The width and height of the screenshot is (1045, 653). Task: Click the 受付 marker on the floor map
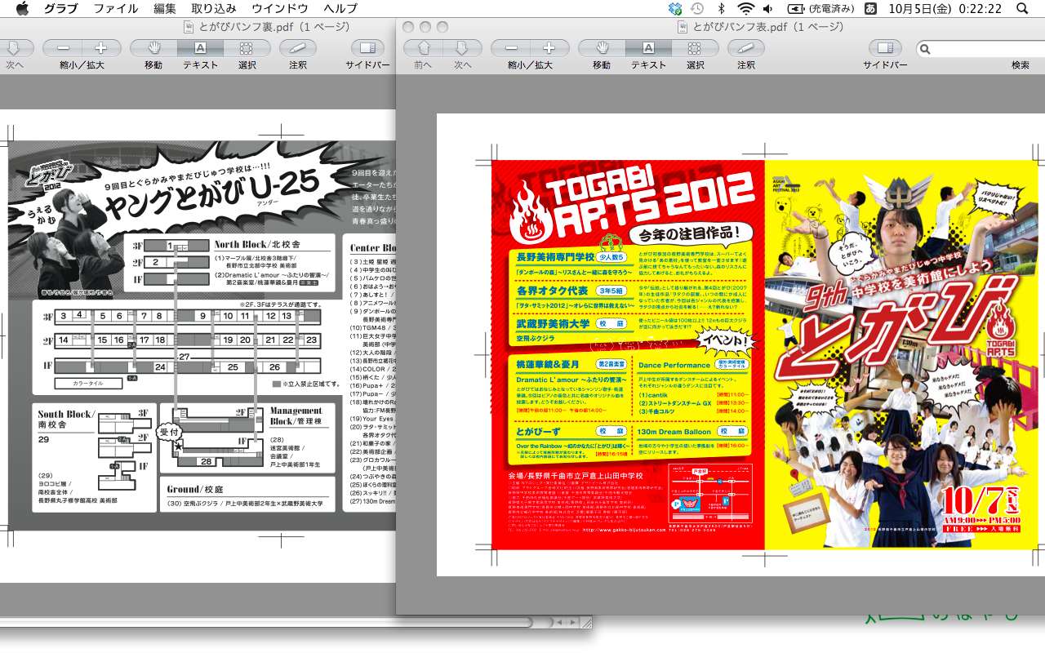tap(168, 430)
